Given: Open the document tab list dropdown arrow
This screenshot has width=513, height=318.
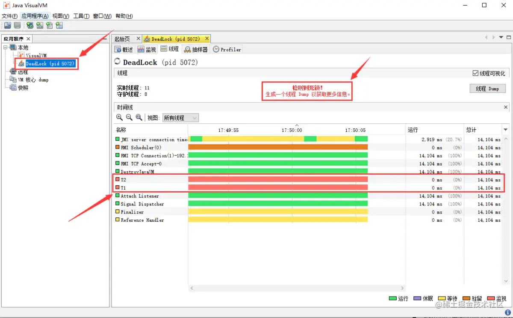Looking at the screenshot, I should [501, 38].
